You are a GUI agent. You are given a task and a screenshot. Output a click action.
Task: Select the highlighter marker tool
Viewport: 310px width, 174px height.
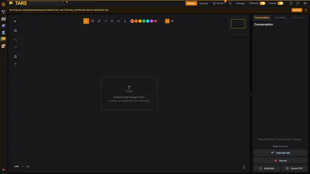(x=125, y=21)
